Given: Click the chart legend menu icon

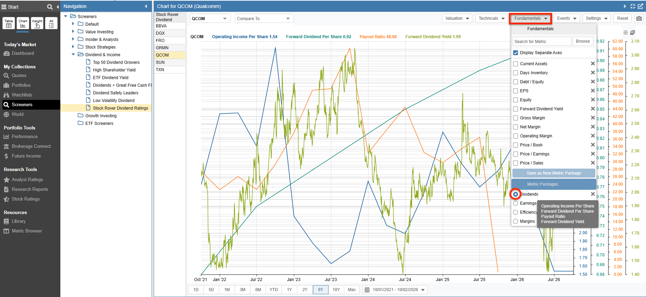Looking at the screenshot, I should pos(626,33).
